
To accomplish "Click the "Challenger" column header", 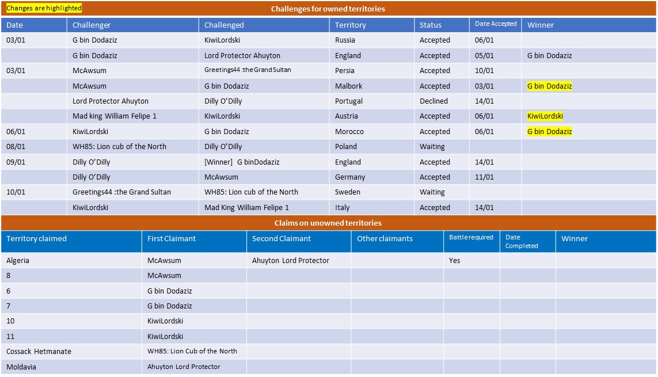I will tap(92, 25).
